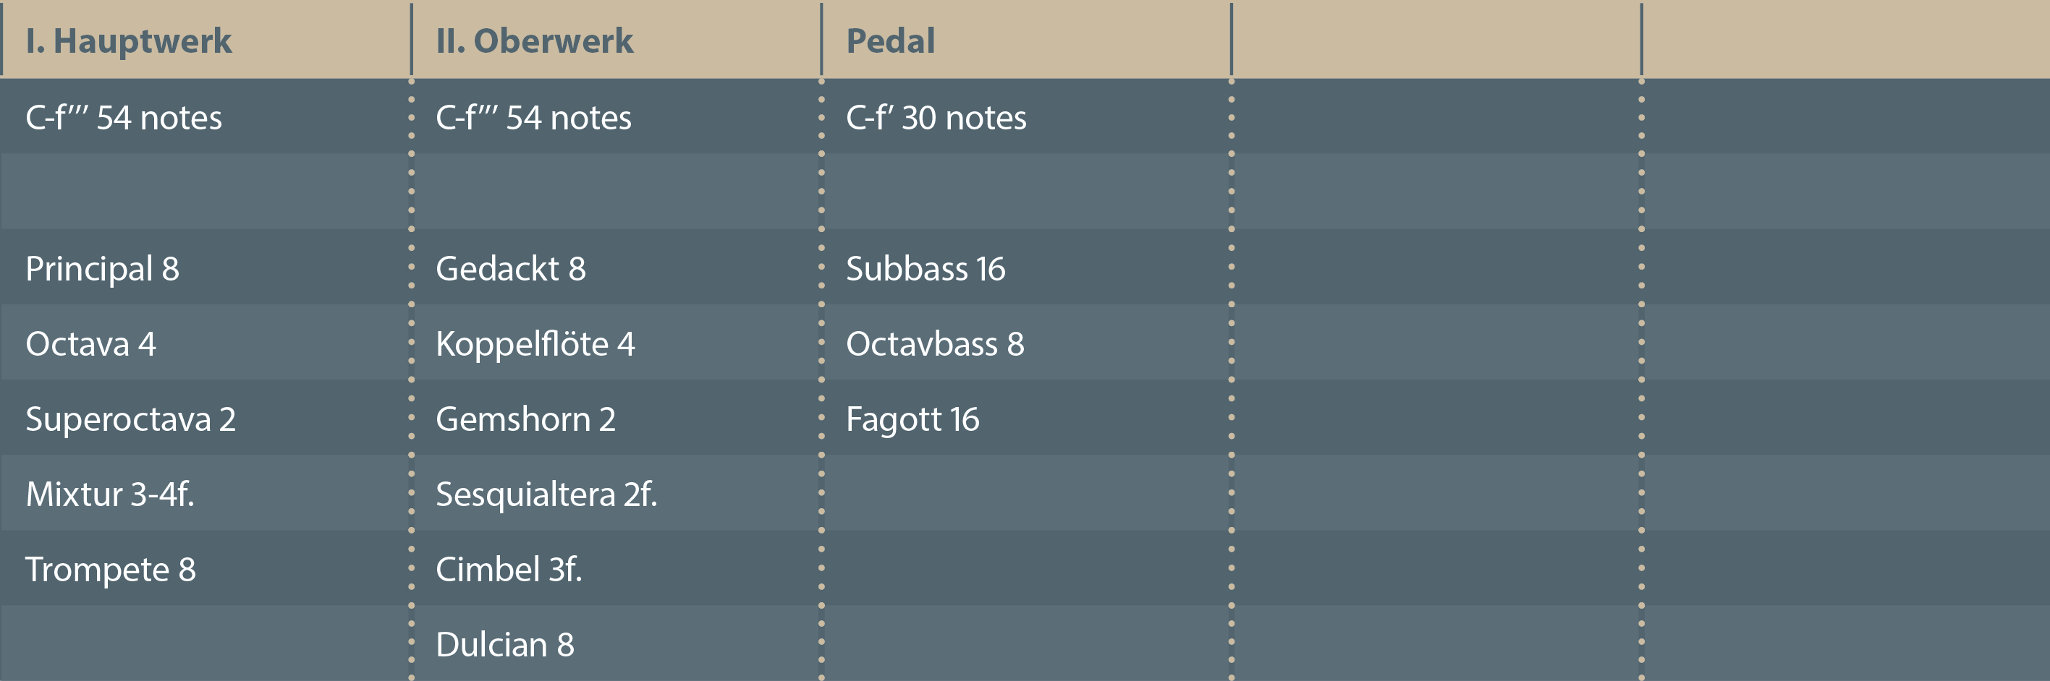This screenshot has height=681, width=2050.
Task: Click the Subbass 16 pedal stop
Action: click(925, 269)
